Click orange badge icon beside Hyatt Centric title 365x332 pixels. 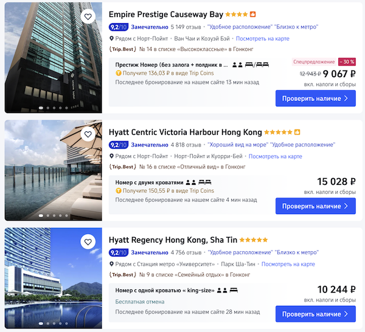[x=297, y=132]
